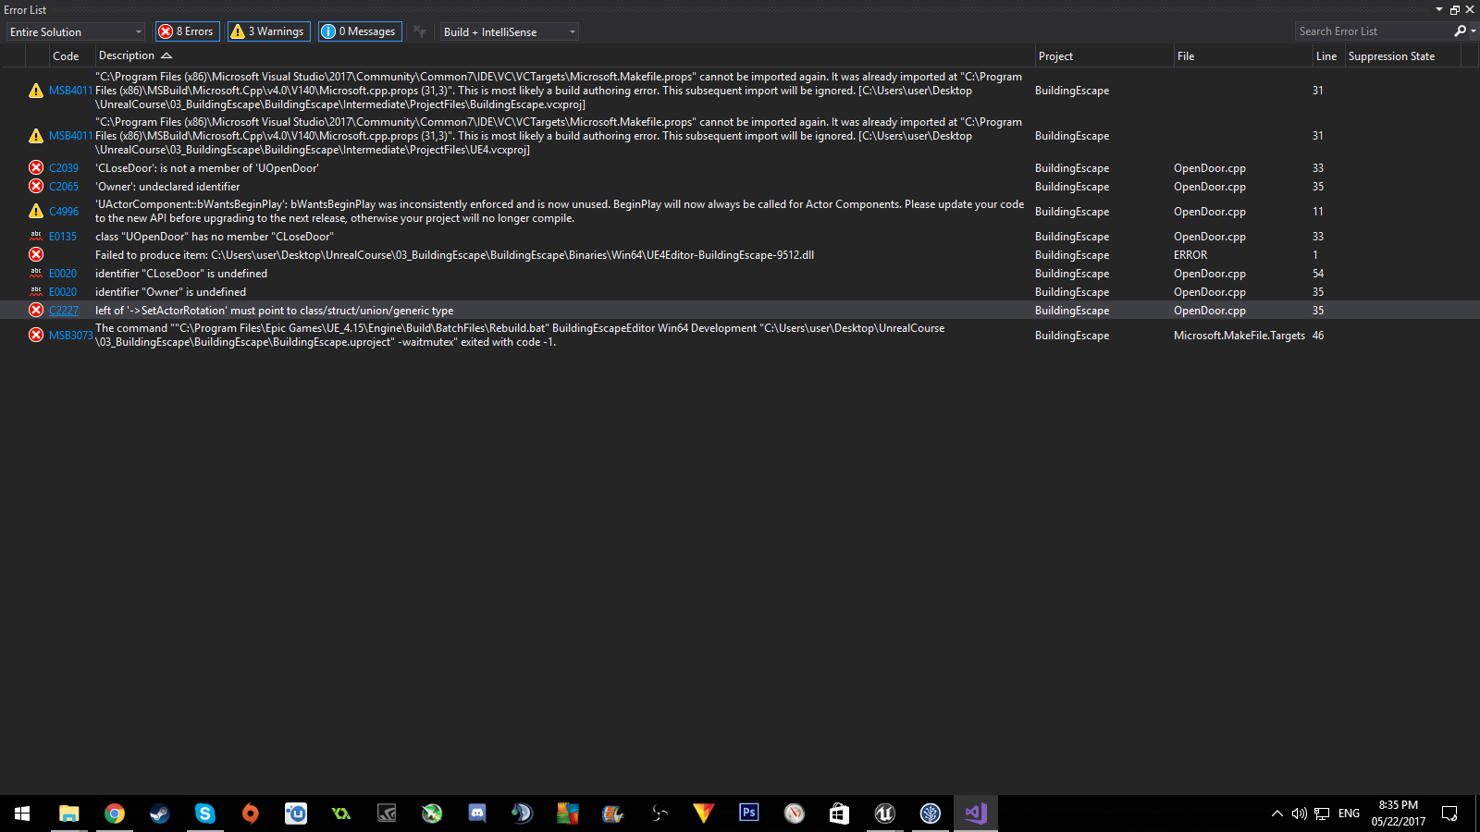Select the 'Failed to produce item' error description

(454, 255)
